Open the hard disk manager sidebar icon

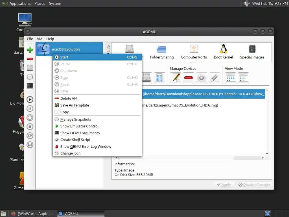30,68
